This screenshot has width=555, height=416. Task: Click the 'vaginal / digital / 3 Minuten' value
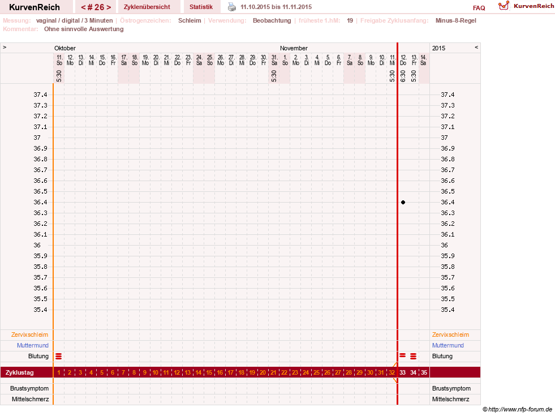pyautogui.click(x=74, y=20)
